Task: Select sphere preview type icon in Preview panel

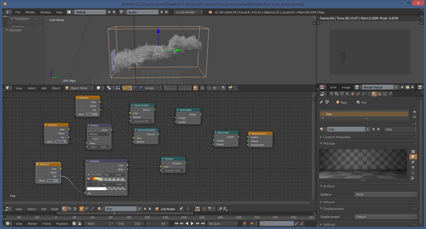Action: click(413, 157)
